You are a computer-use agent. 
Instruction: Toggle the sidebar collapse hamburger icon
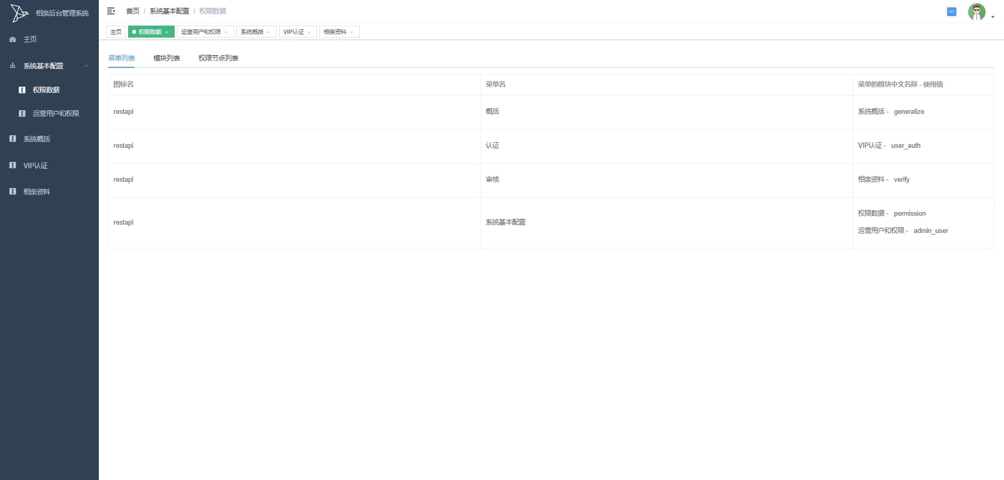111,11
